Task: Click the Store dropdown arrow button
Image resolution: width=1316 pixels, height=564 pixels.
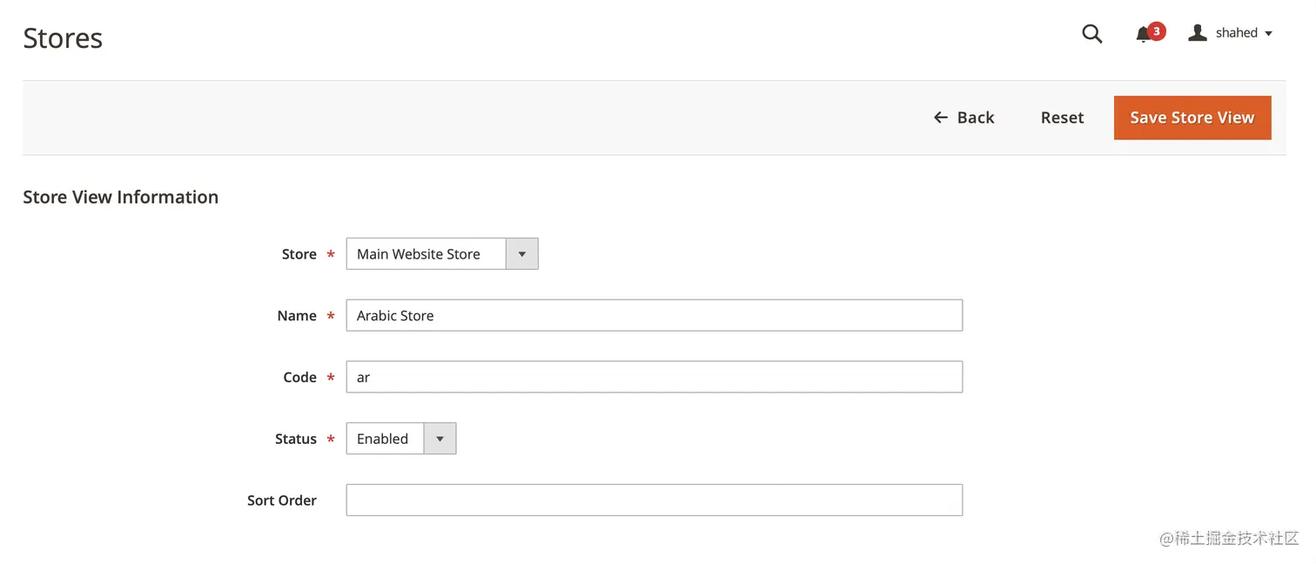Action: (521, 253)
